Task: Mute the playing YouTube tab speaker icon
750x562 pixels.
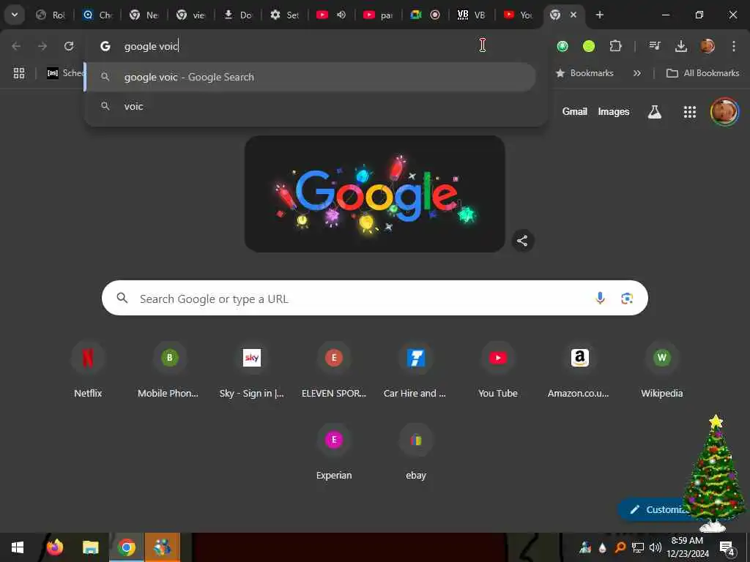Action: (x=341, y=15)
